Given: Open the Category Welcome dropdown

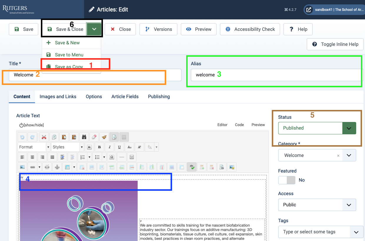Looking at the screenshot, I should (x=317, y=155).
